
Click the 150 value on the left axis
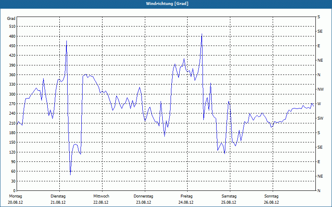click(x=12, y=142)
